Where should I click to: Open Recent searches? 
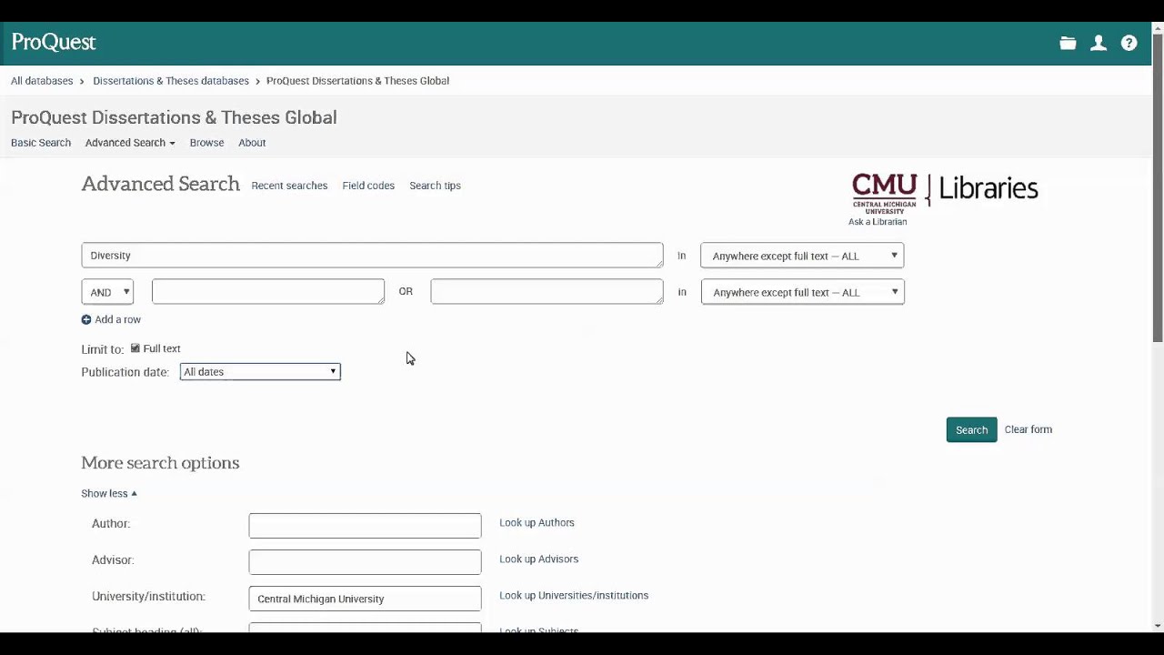pyautogui.click(x=289, y=186)
